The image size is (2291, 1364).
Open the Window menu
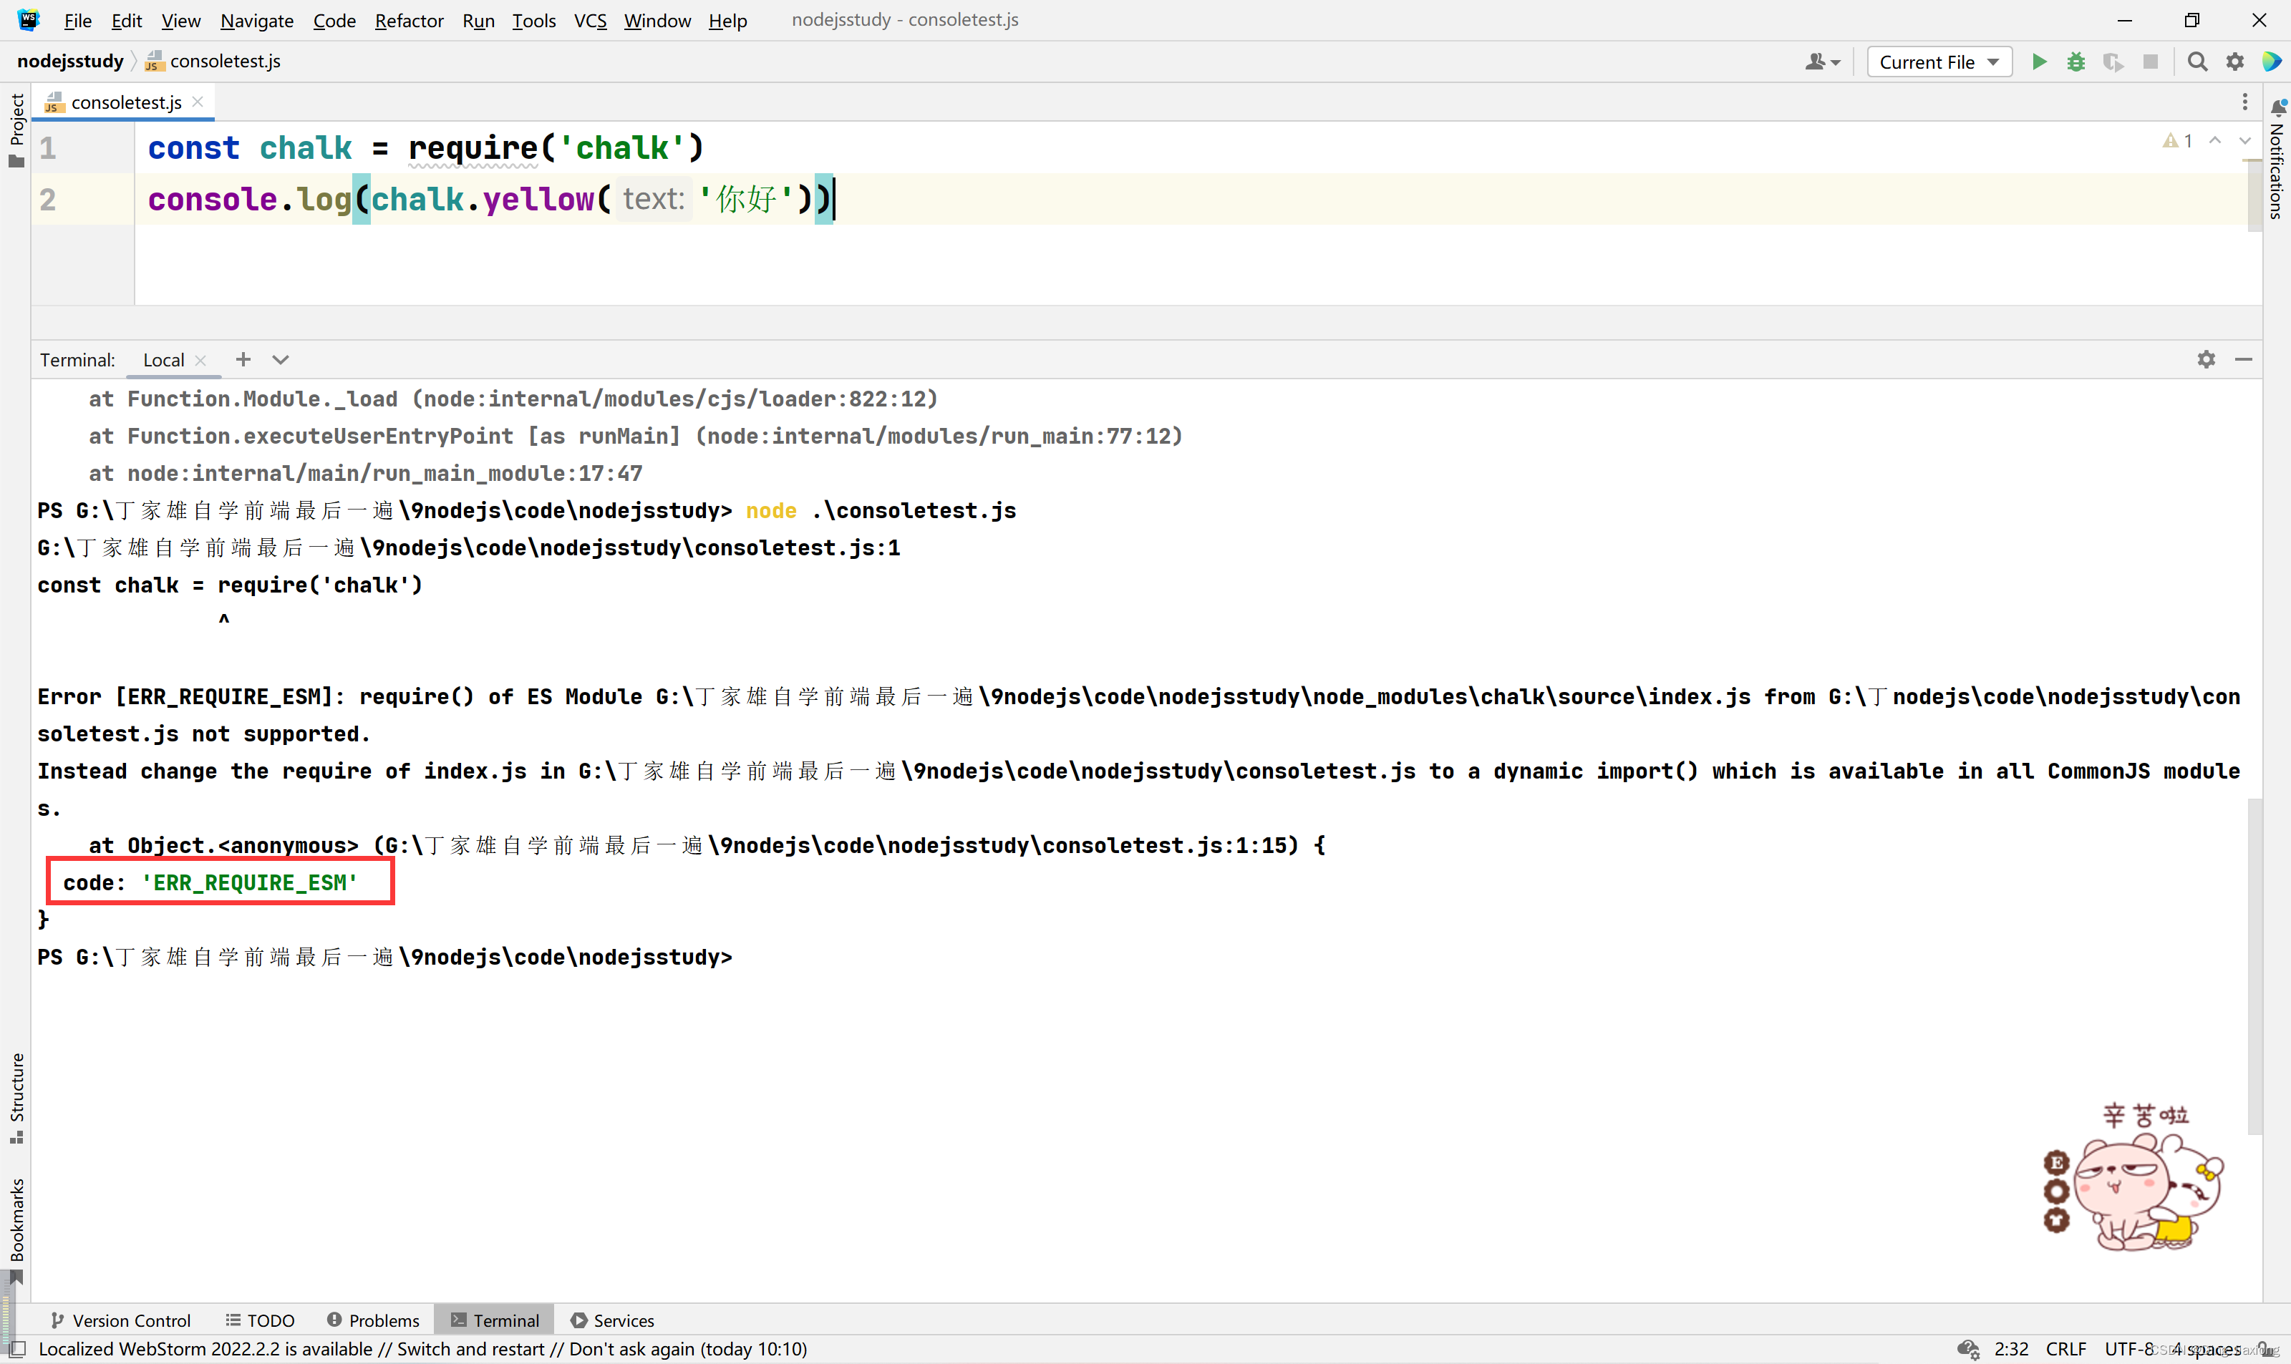click(x=657, y=20)
